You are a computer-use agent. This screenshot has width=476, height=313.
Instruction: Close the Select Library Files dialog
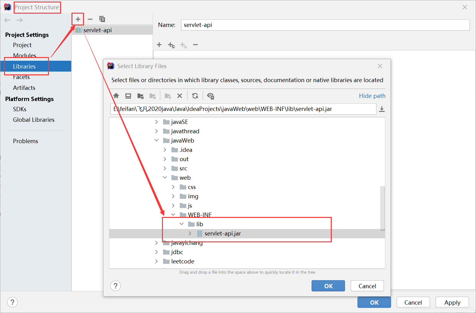[380, 66]
